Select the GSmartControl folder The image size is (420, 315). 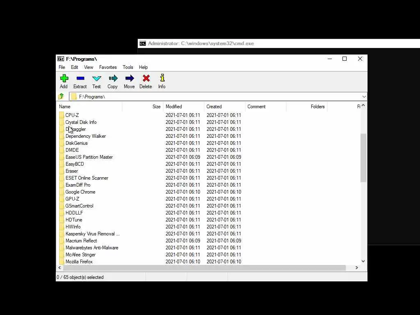tap(79, 206)
